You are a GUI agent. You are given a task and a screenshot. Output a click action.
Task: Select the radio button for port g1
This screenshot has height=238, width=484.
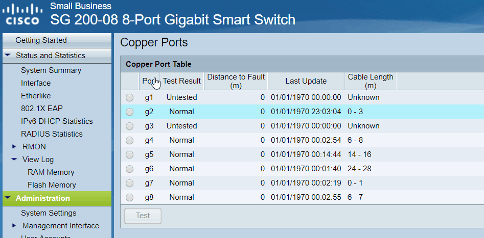[x=129, y=97]
